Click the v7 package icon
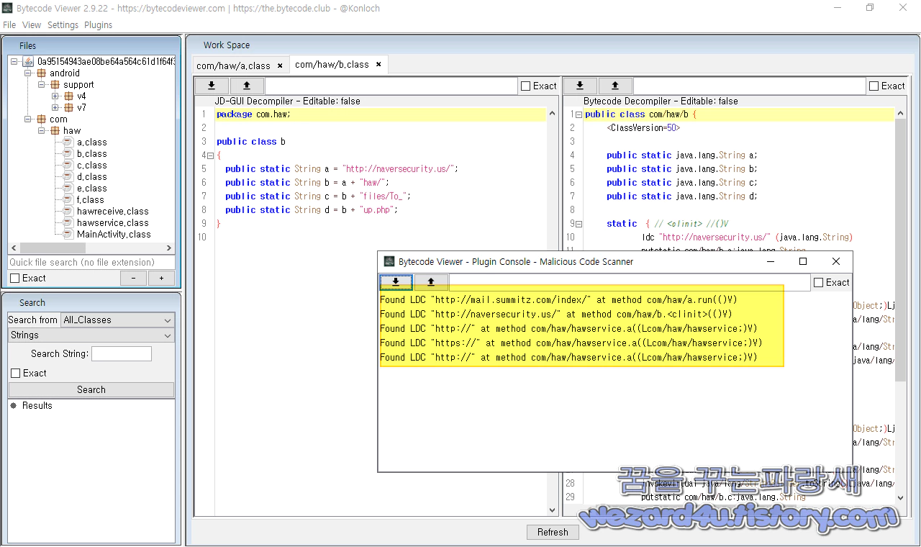The image size is (921, 547). (x=69, y=108)
